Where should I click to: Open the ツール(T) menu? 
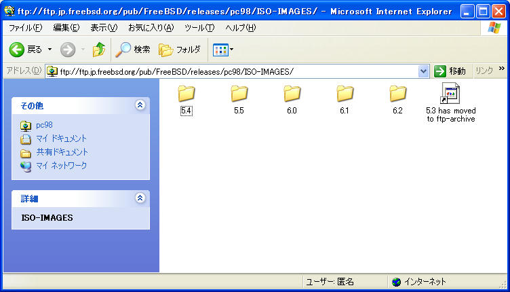tap(199, 28)
